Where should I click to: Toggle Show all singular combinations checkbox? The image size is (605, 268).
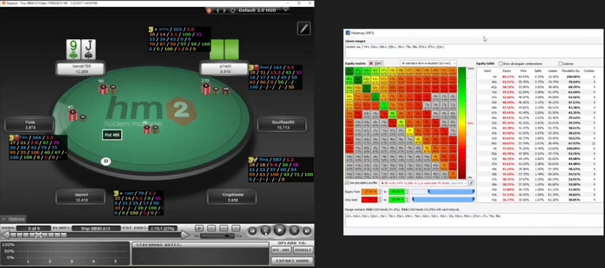pyautogui.click(x=501, y=64)
